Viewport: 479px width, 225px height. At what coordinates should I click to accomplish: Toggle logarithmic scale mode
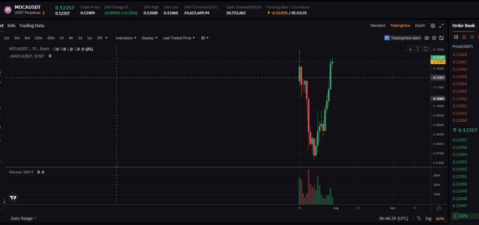(x=428, y=218)
